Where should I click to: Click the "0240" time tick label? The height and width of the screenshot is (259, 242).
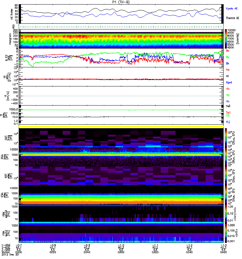point(87,252)
